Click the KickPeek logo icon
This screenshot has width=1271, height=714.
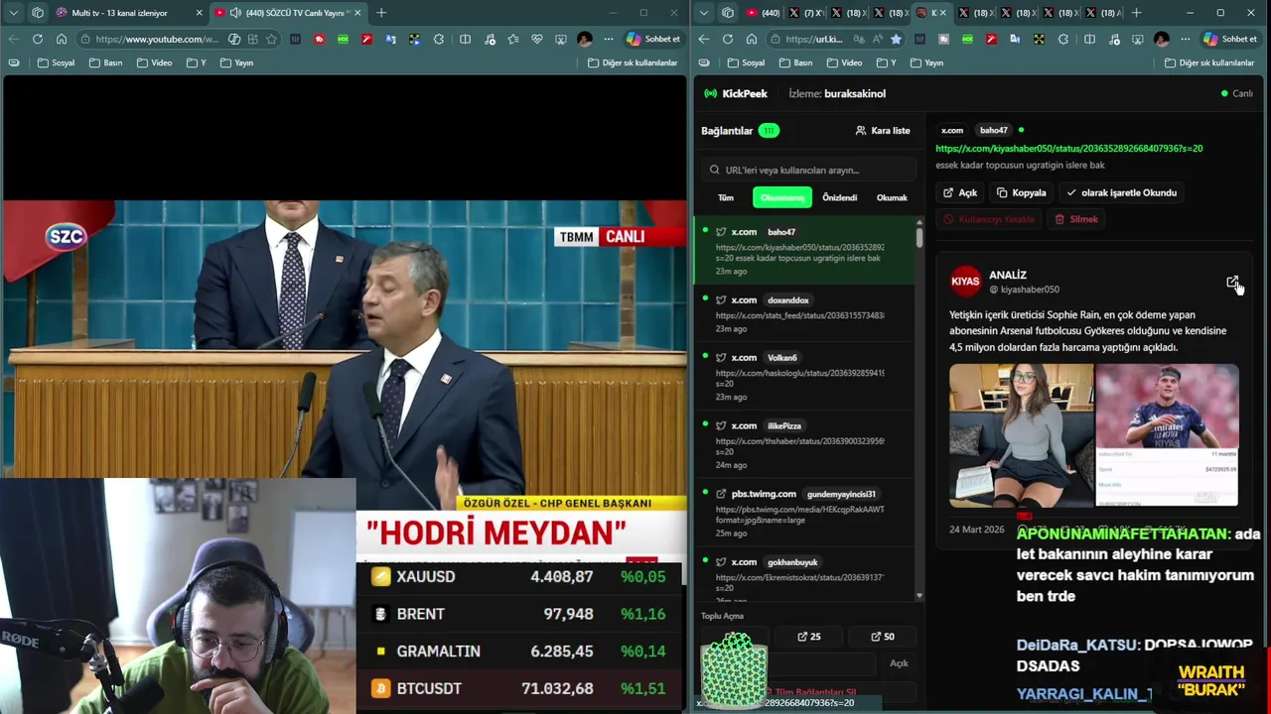pyautogui.click(x=710, y=93)
